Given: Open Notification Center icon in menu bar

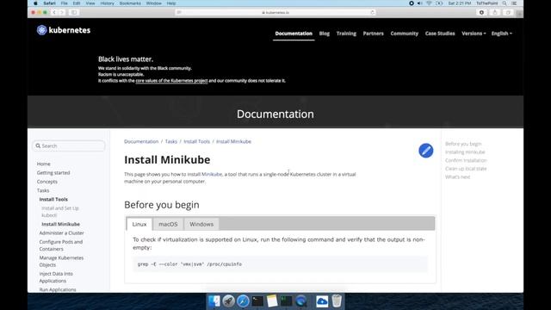Looking at the screenshot, I should 514,3.
